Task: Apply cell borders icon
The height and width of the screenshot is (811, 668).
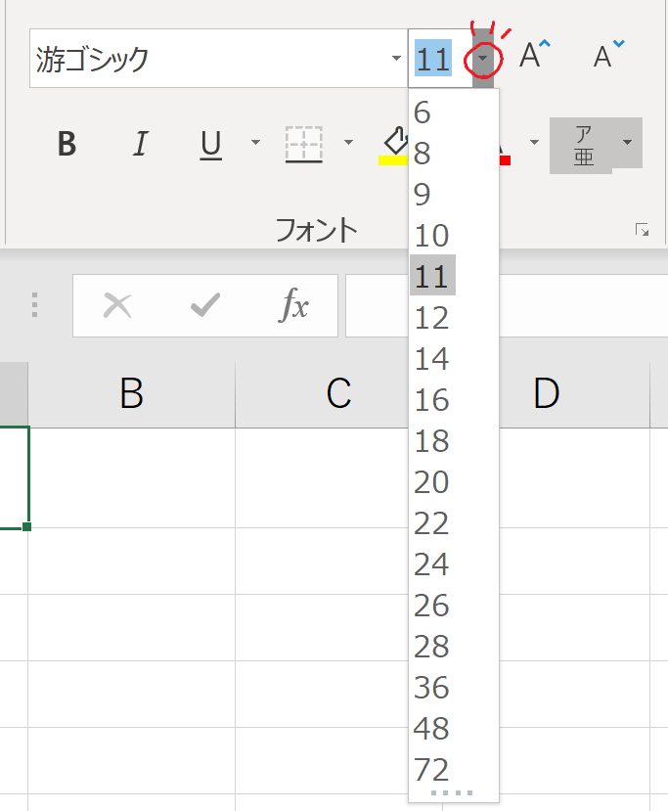Action: pos(304,144)
